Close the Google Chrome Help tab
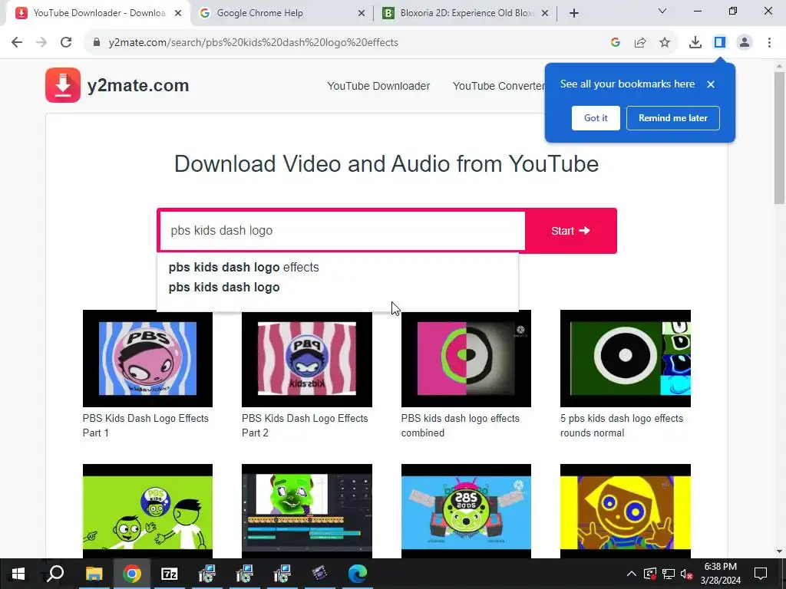 click(x=362, y=13)
